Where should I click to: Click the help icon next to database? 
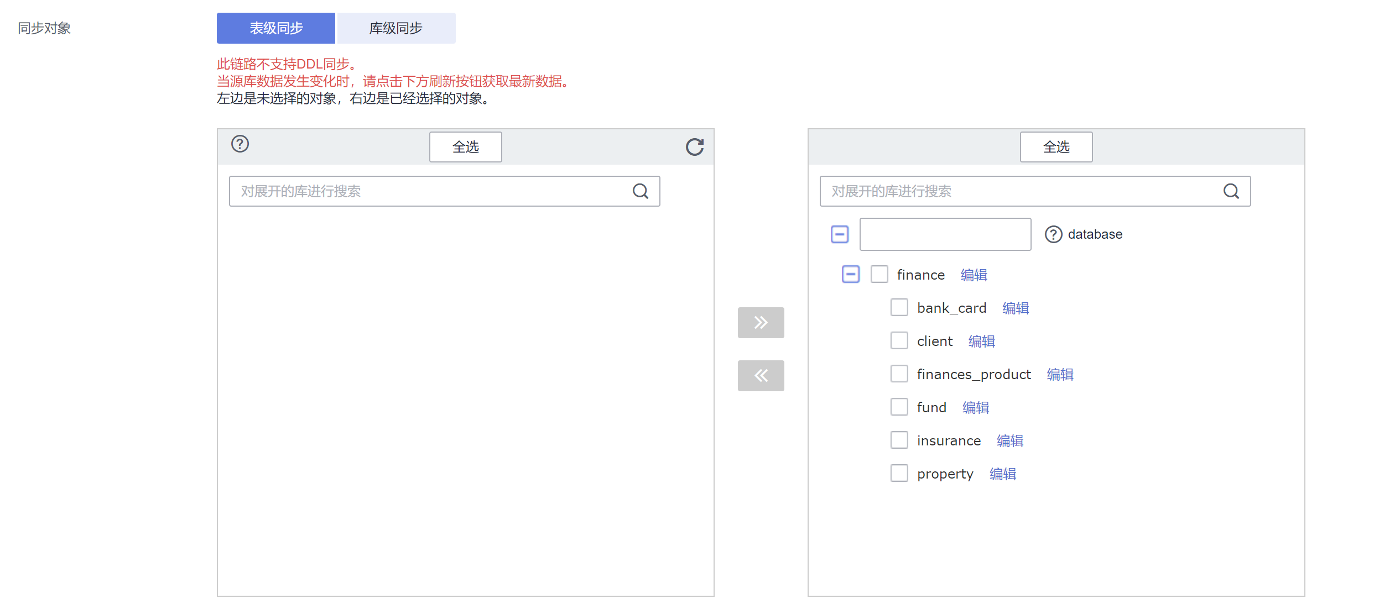(1053, 234)
